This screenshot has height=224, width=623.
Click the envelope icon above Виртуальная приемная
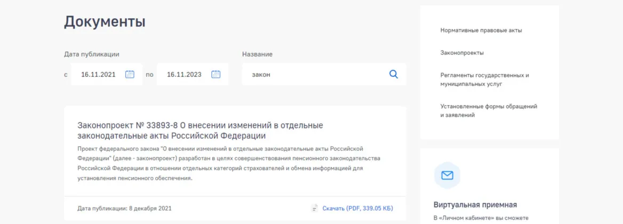(x=448, y=175)
